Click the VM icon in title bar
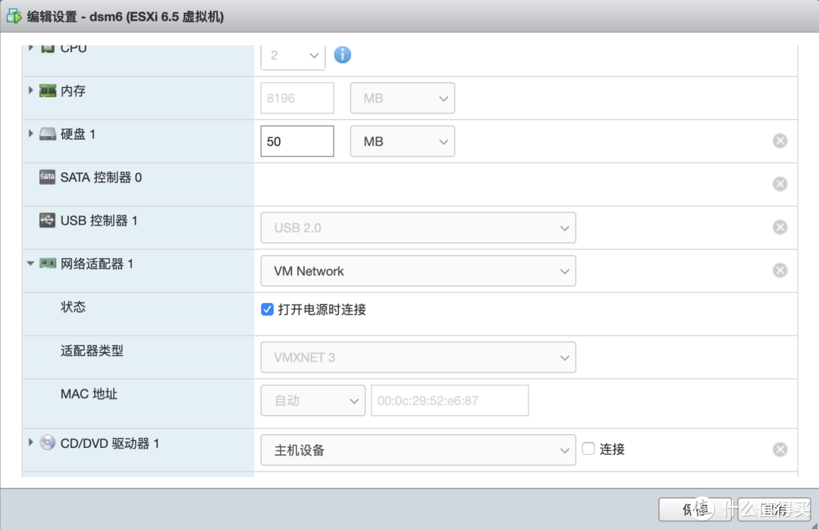The width and height of the screenshot is (819, 529). click(x=14, y=16)
